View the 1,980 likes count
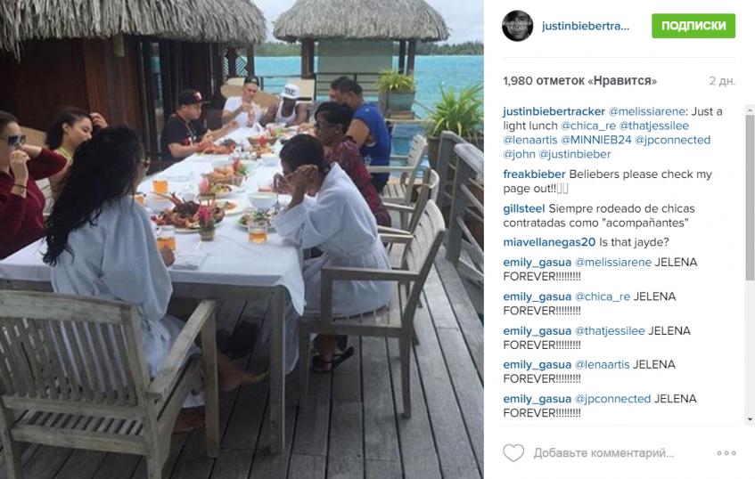 [x=579, y=81]
